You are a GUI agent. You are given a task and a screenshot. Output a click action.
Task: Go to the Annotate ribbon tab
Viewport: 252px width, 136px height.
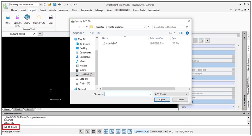(64, 10)
